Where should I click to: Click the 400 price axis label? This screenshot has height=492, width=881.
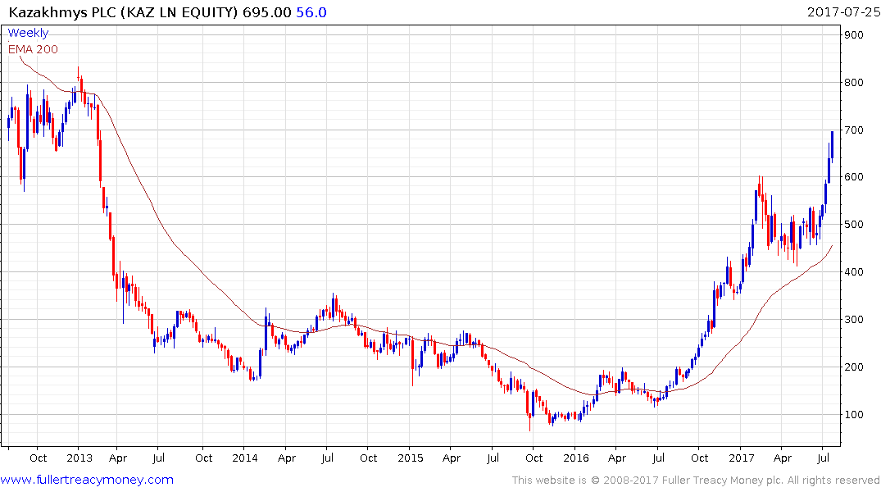(854, 272)
